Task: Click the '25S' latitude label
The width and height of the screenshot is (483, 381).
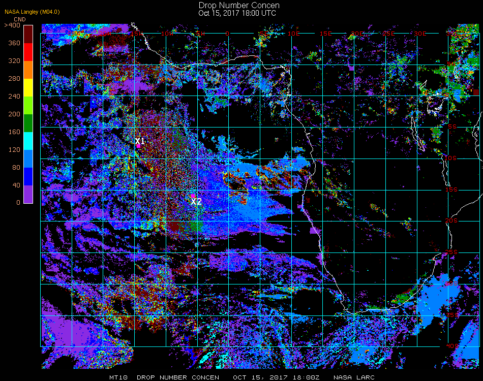Action: 451,252
